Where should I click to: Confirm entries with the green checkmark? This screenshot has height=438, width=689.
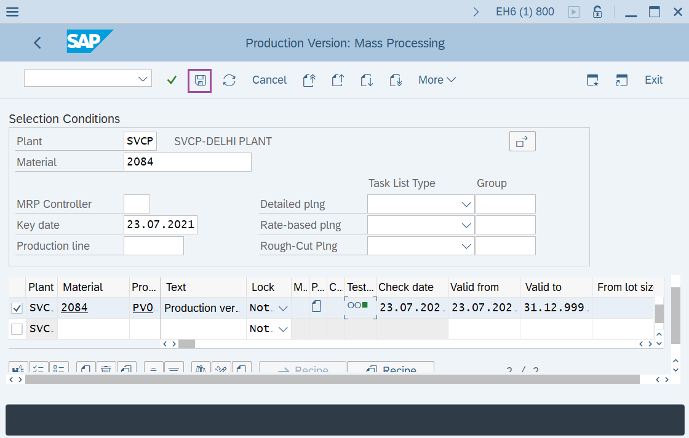tap(172, 79)
